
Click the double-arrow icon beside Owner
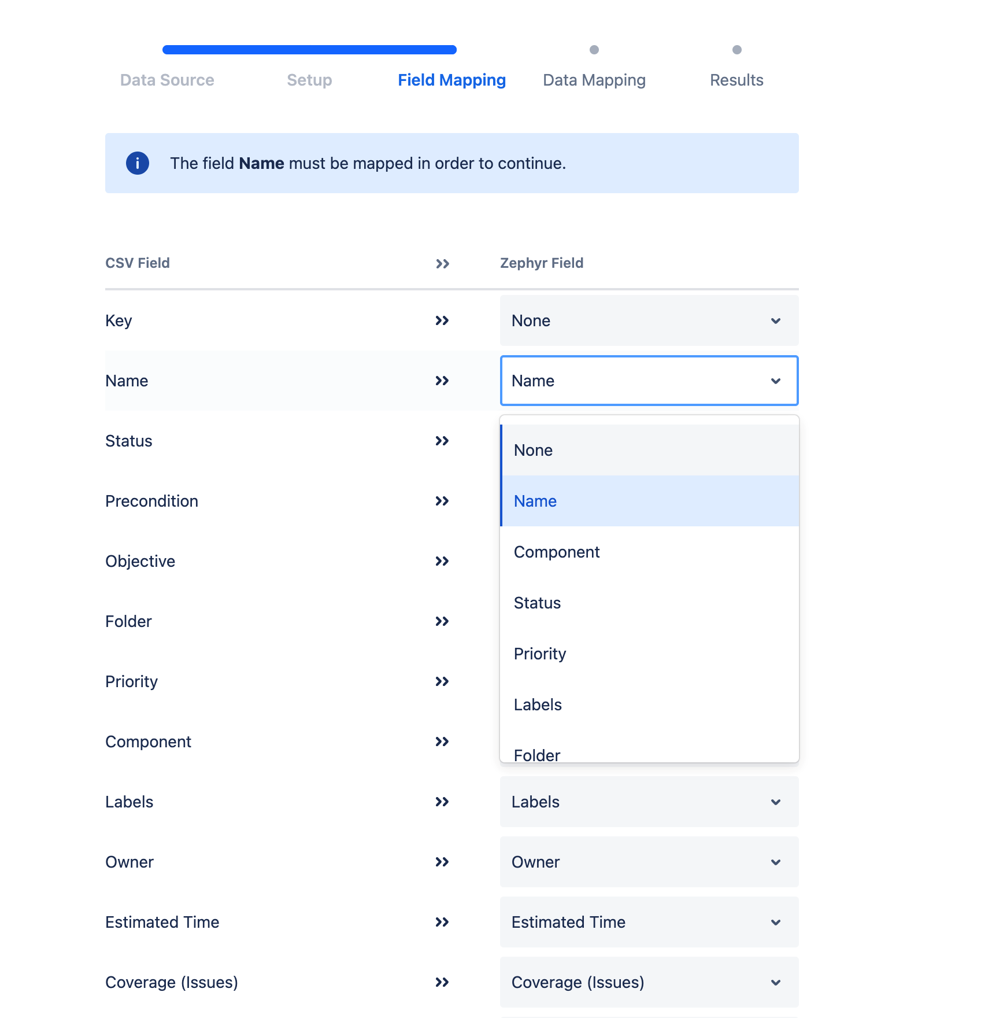point(442,862)
